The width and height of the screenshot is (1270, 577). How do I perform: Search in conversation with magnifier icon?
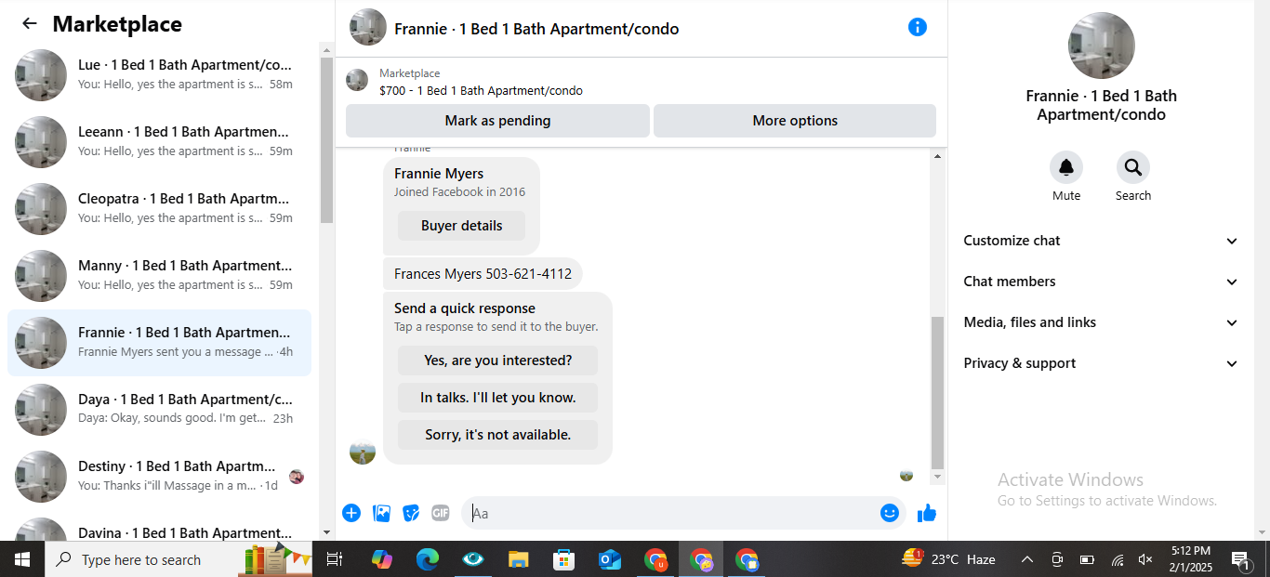1133,167
